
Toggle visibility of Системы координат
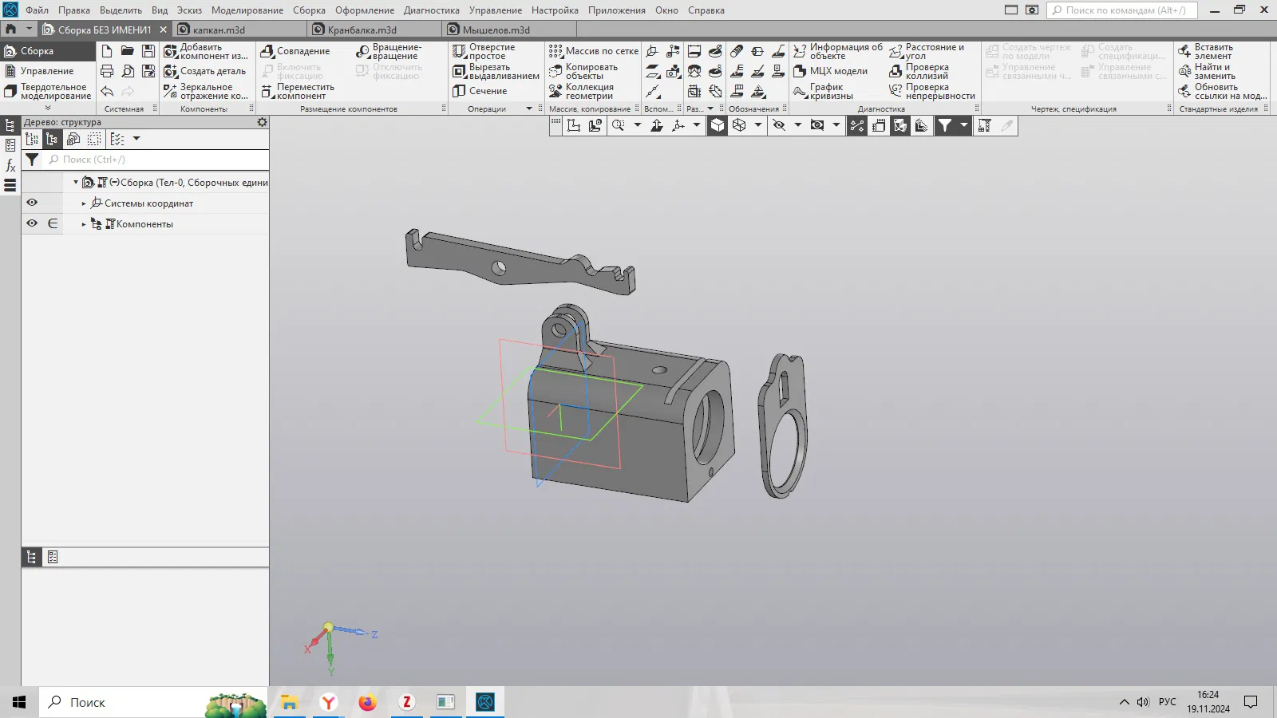click(32, 203)
